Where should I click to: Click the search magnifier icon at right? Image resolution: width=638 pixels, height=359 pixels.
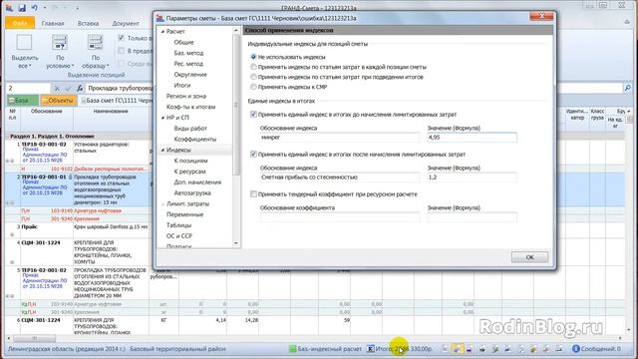(627, 88)
